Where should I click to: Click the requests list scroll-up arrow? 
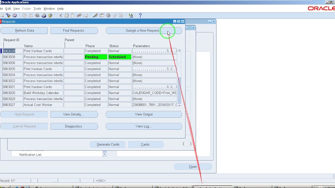179,50
